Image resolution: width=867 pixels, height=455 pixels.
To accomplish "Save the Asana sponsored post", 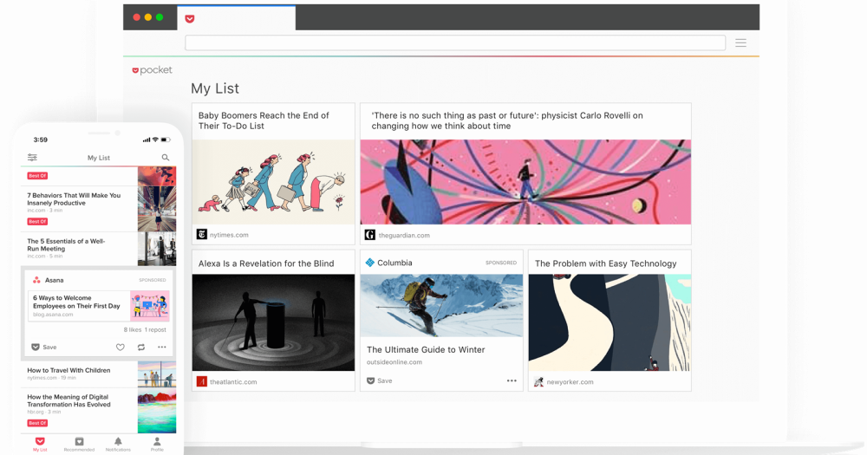I will (43, 348).
